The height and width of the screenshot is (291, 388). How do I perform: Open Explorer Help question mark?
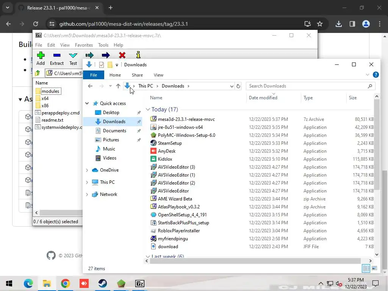(375, 75)
